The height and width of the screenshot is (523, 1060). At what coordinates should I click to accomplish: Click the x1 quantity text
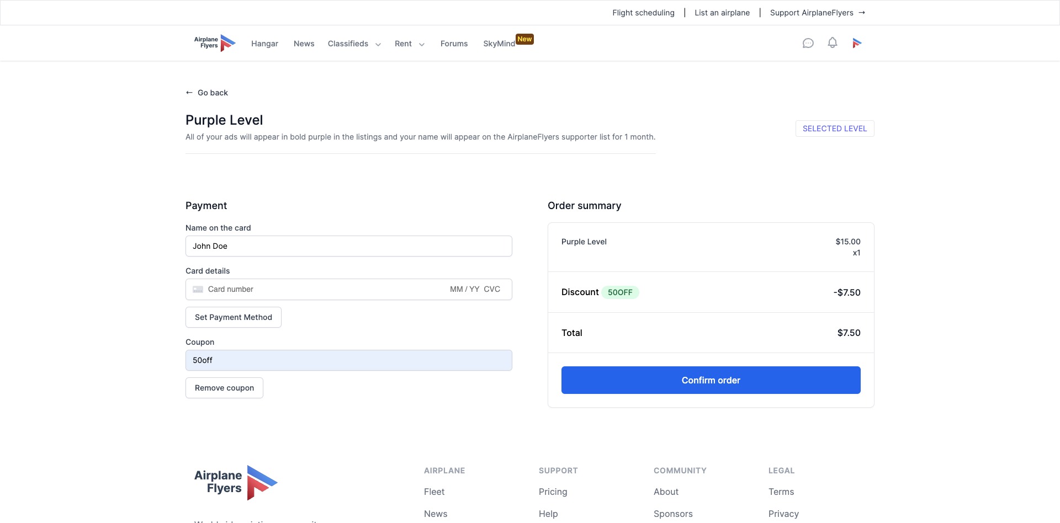tap(856, 253)
